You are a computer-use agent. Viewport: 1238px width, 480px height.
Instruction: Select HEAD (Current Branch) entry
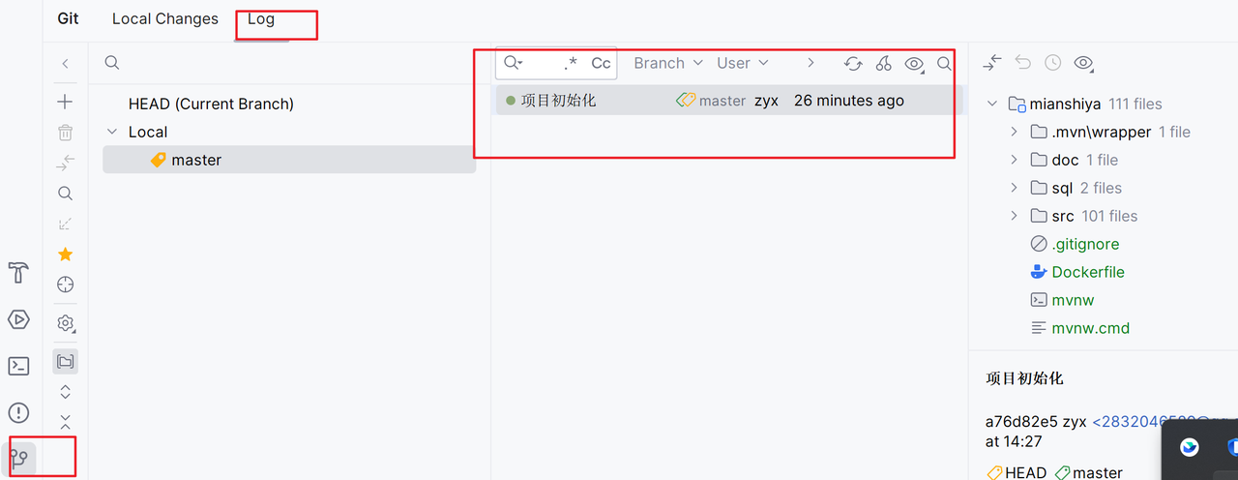pos(211,104)
